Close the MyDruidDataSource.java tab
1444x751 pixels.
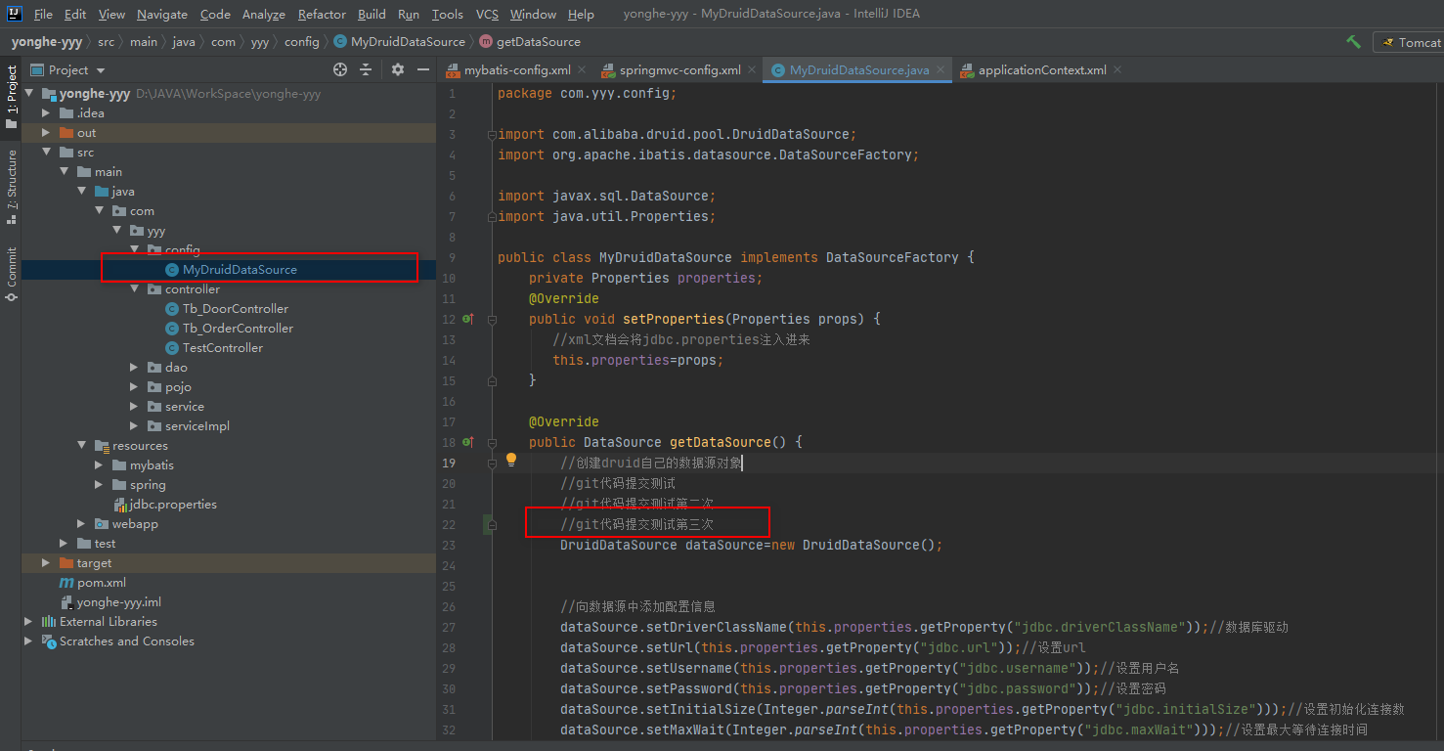(941, 70)
